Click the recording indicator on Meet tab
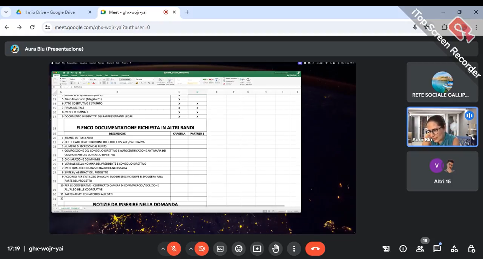This screenshot has width=483, height=259. [166, 12]
